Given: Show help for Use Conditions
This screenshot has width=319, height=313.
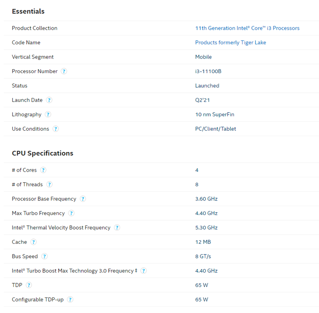Looking at the screenshot, I should tap(55, 129).
